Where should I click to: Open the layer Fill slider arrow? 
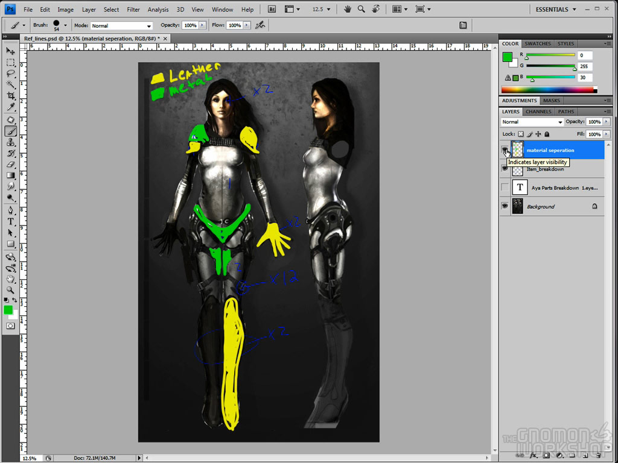coord(607,134)
